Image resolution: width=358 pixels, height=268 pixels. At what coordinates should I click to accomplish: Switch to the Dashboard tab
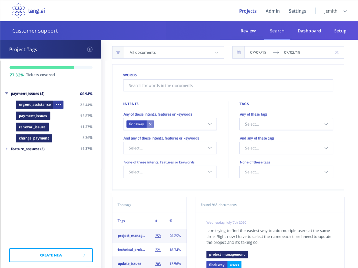pyautogui.click(x=309, y=31)
